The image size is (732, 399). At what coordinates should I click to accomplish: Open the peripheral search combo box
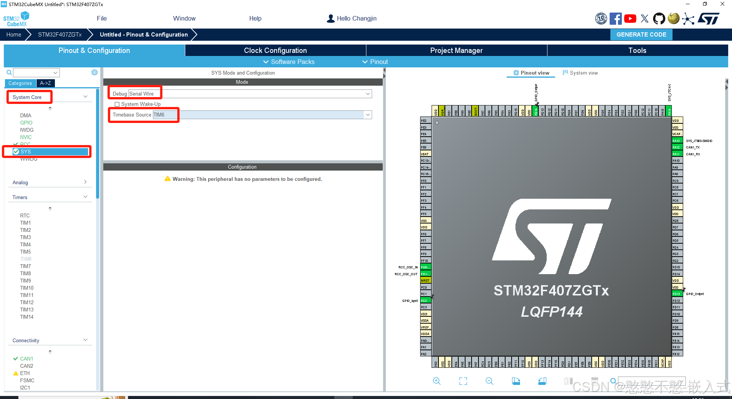pyautogui.click(x=36, y=72)
